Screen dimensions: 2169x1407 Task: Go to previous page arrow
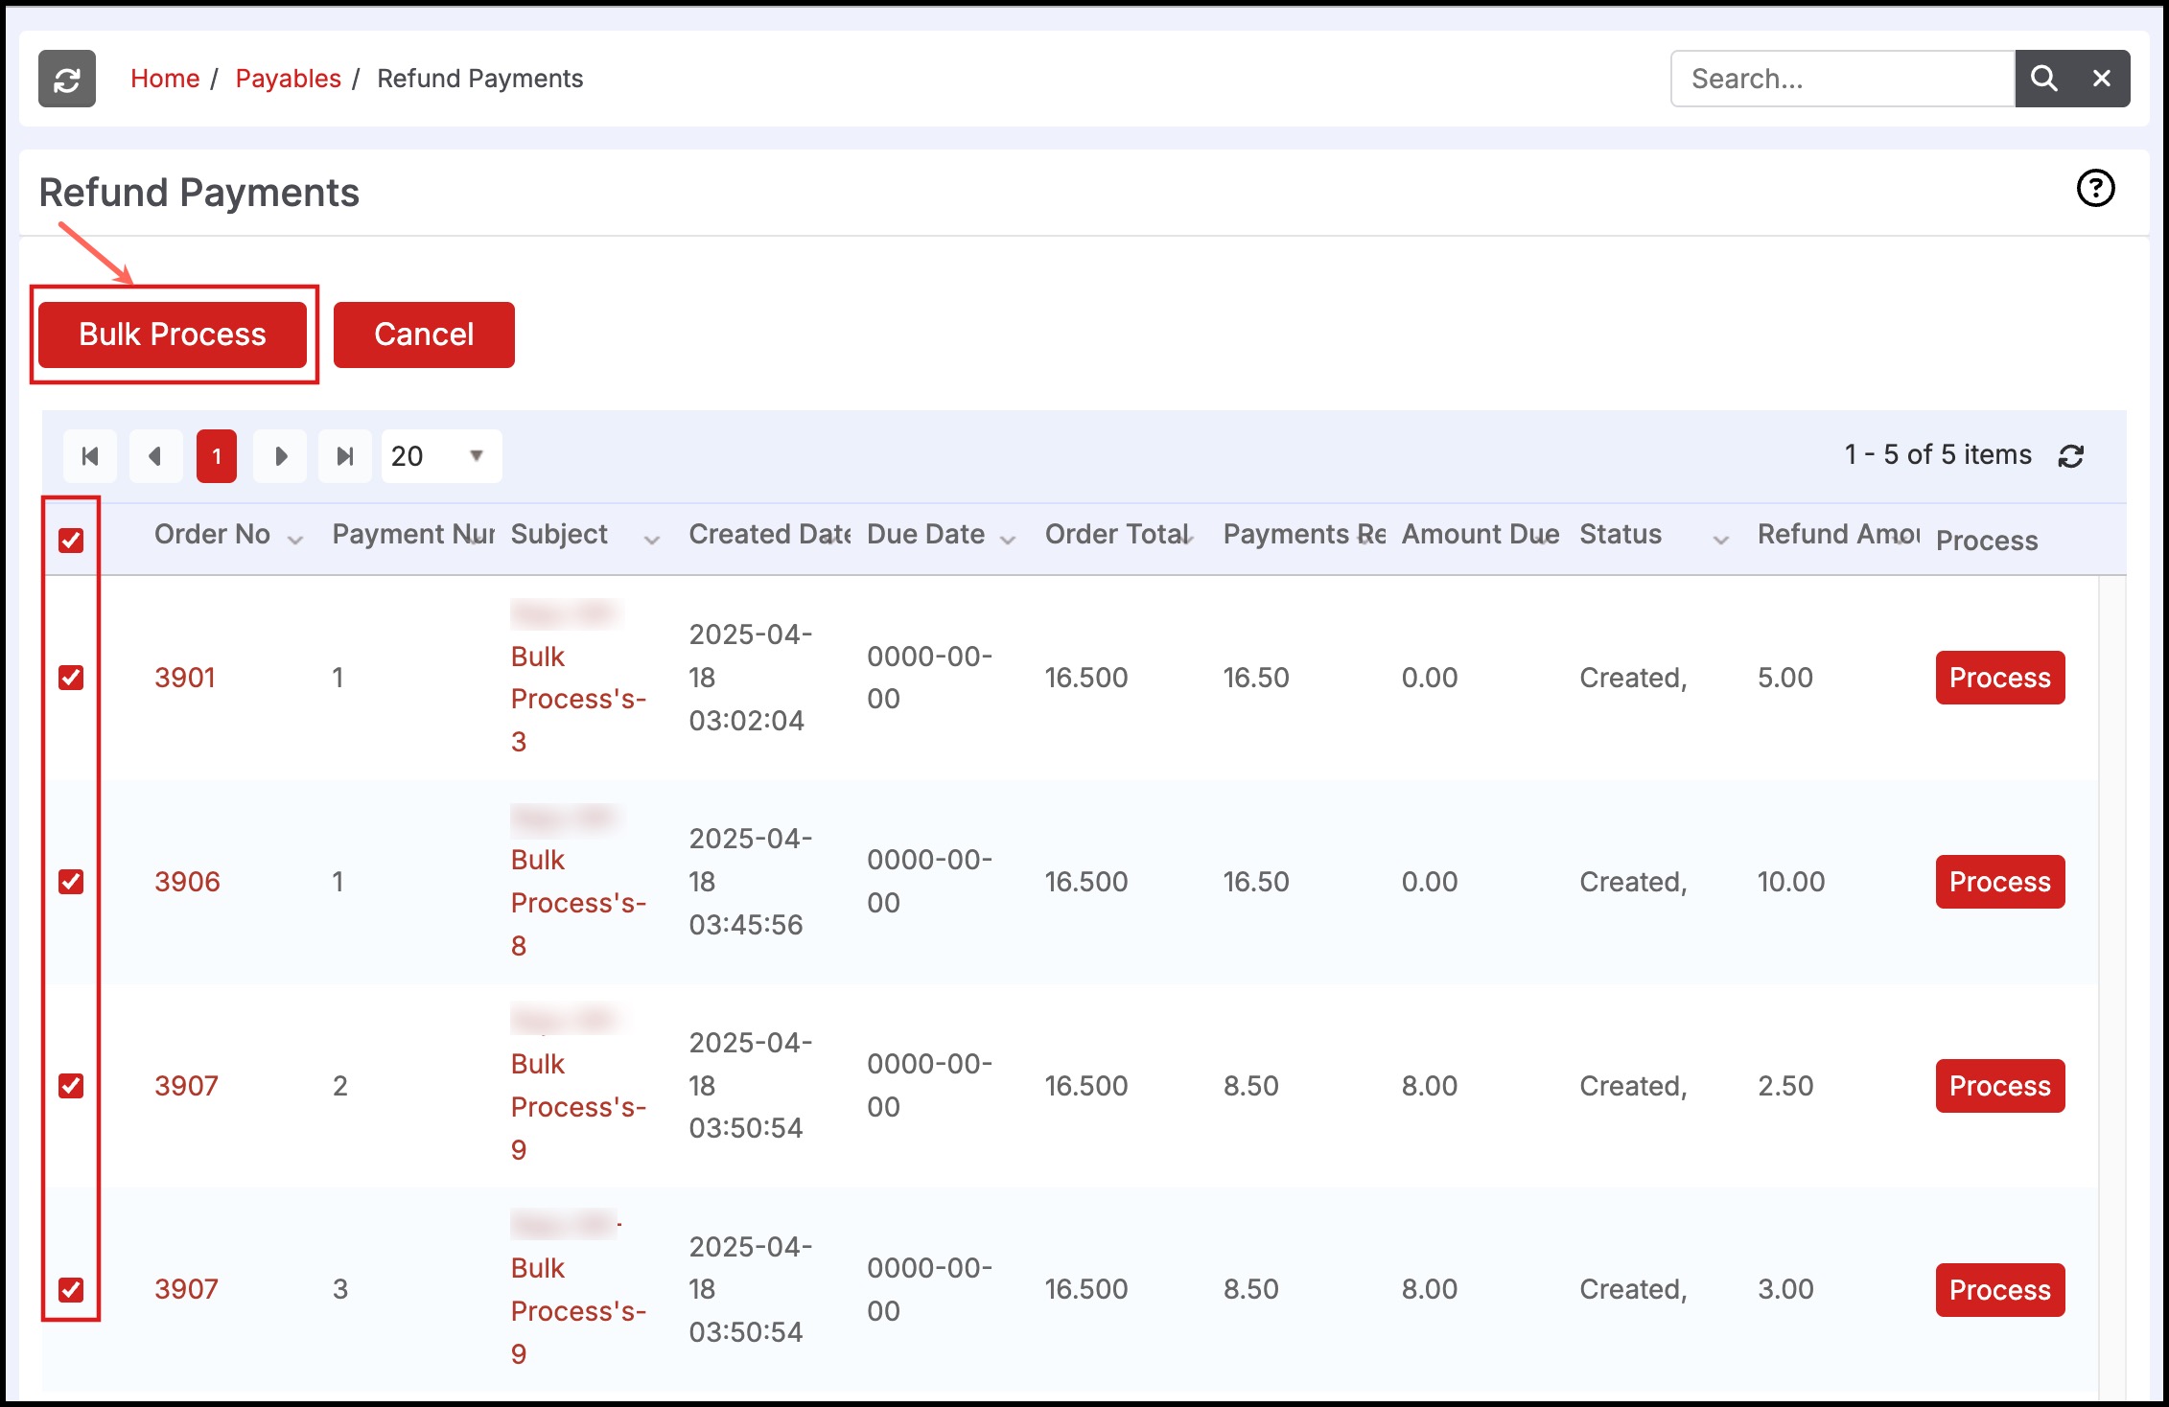pyautogui.click(x=155, y=456)
